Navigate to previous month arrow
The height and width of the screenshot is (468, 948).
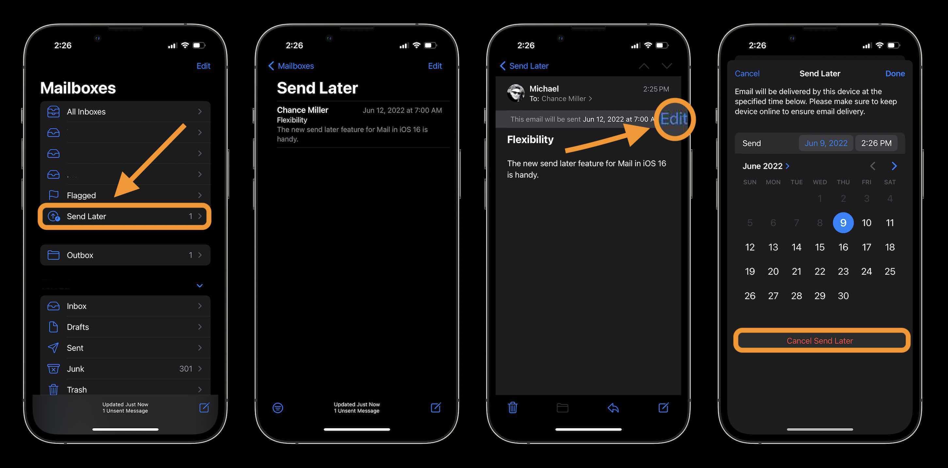[x=873, y=166]
